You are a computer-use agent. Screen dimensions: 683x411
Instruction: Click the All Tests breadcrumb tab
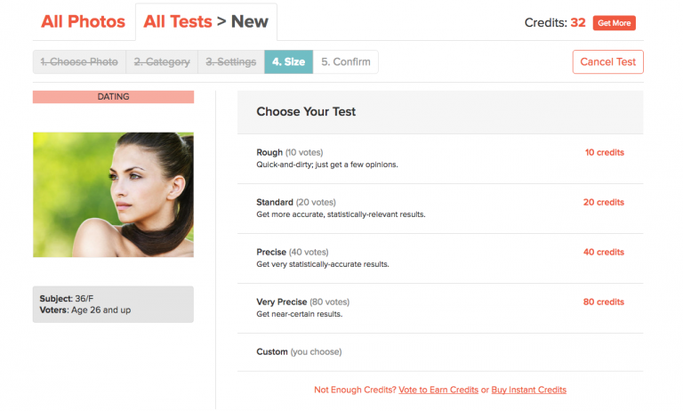tap(178, 22)
